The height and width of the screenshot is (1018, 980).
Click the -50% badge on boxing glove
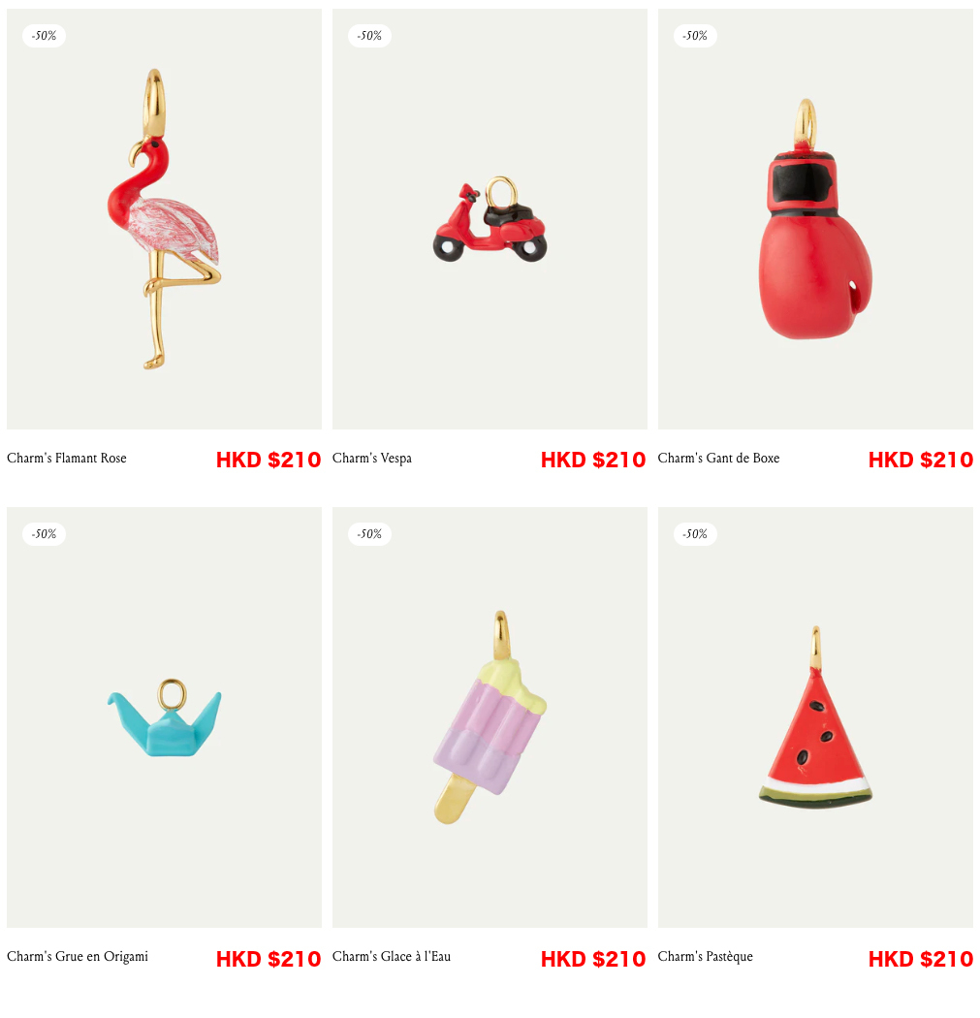coord(695,36)
